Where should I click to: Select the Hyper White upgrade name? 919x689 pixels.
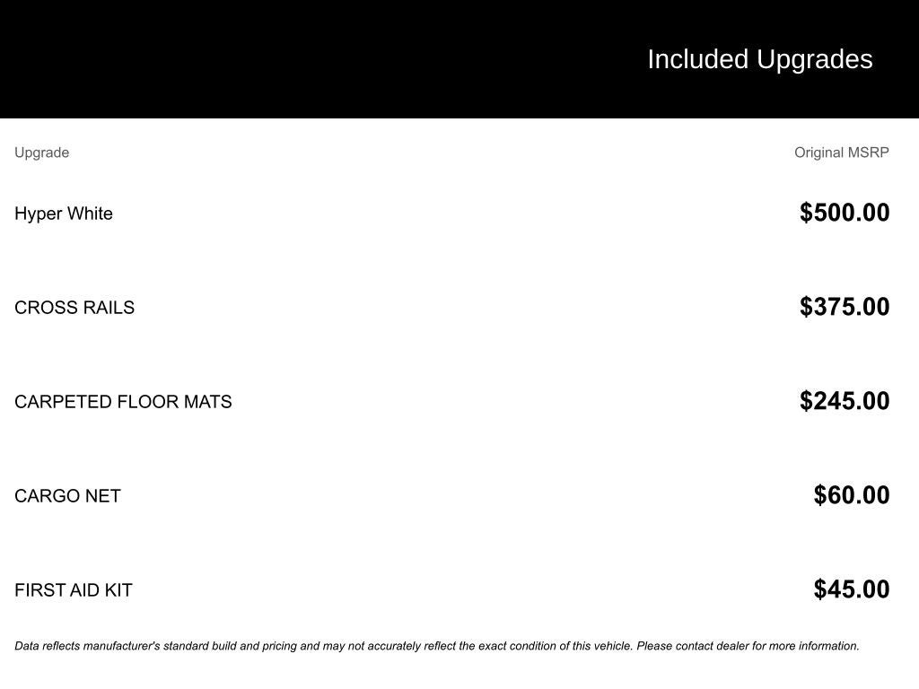click(x=64, y=214)
